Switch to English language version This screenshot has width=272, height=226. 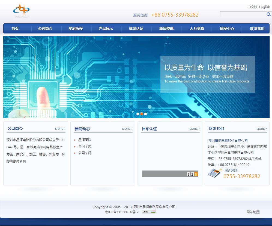[x=265, y=7]
